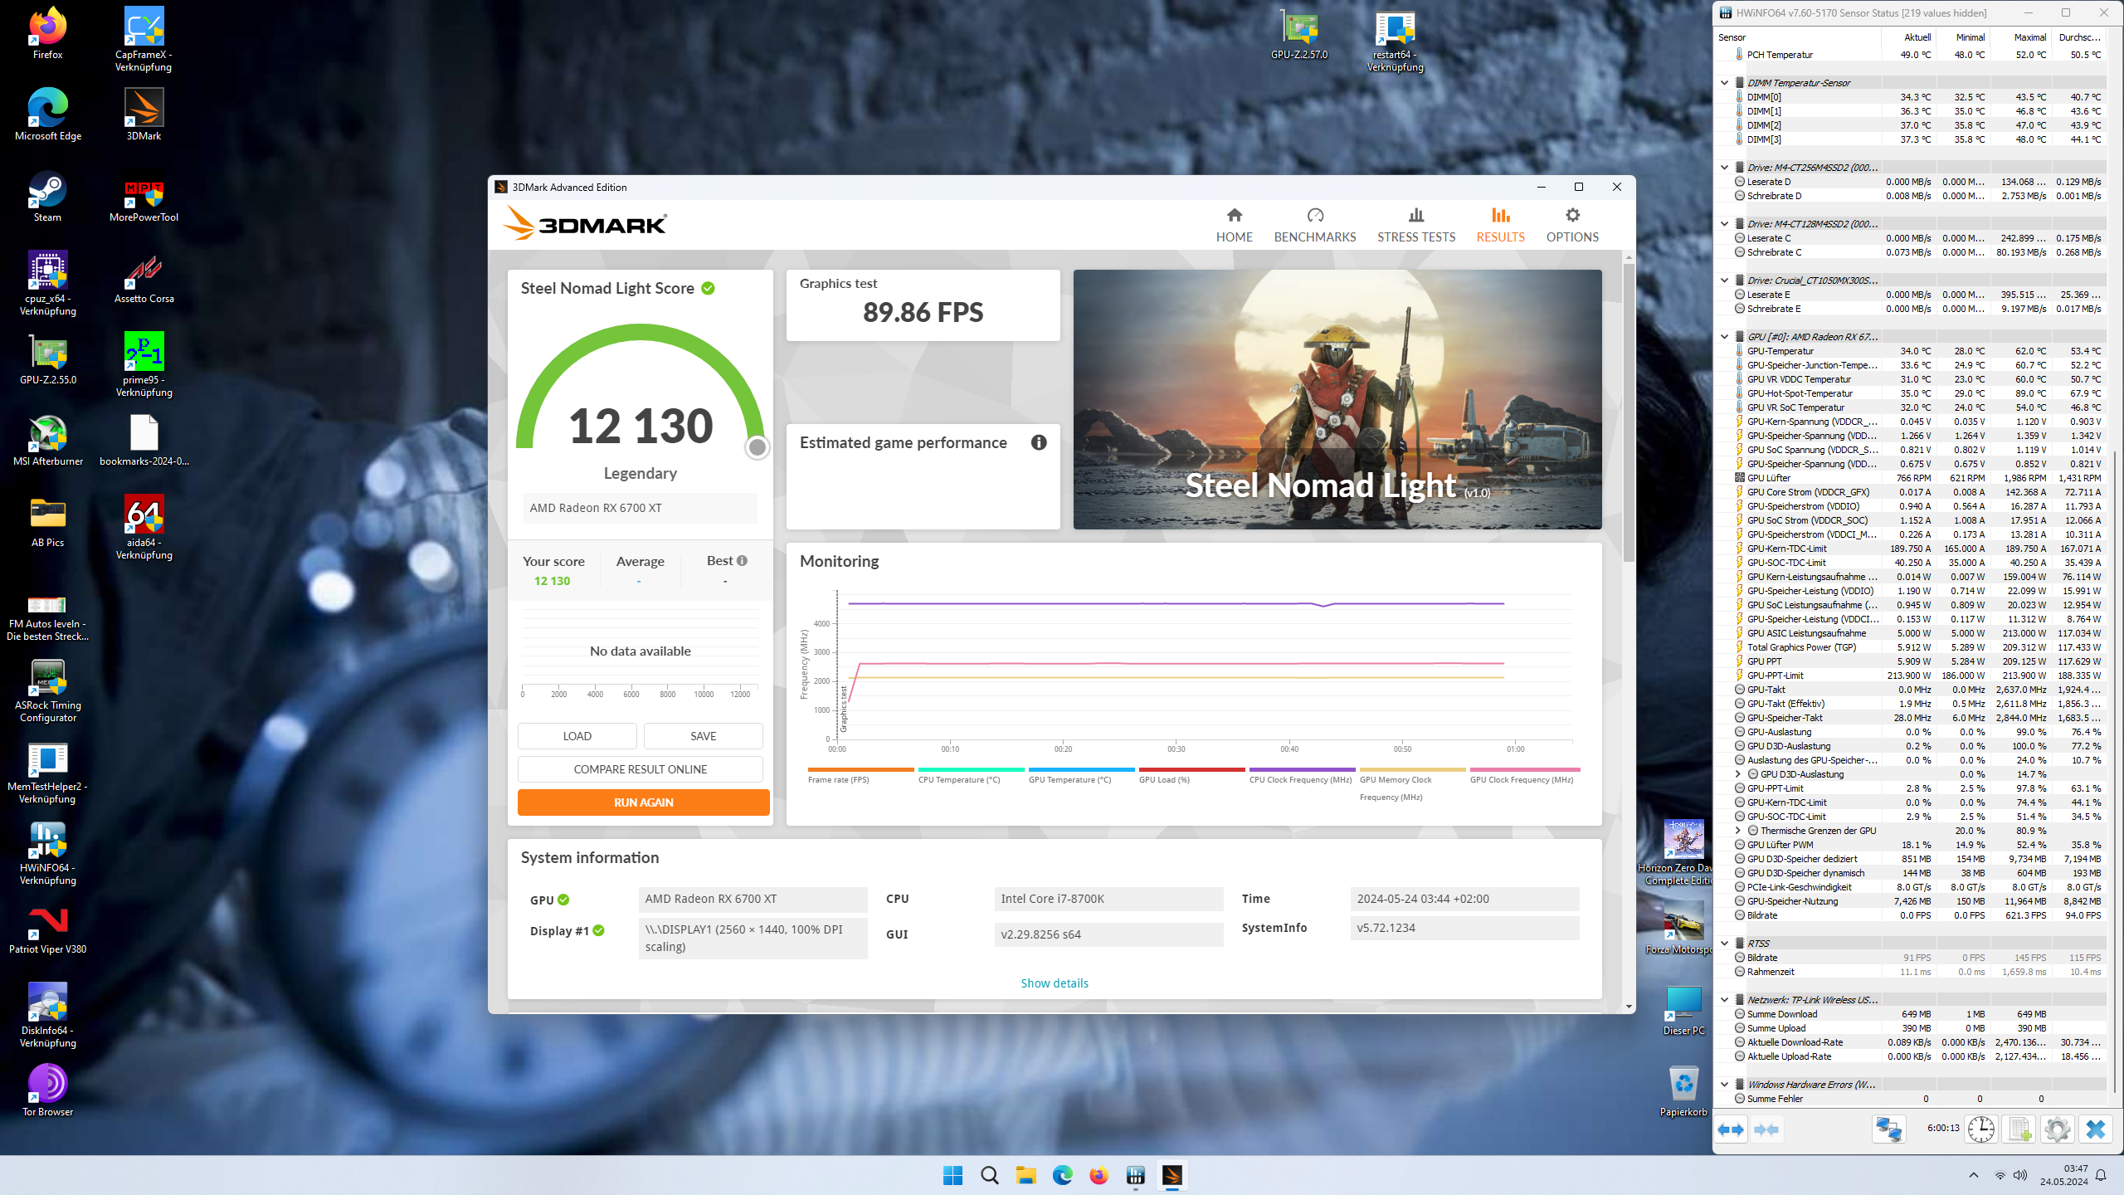Collapse the RTSS sensor group
Image resolution: width=2124 pixels, height=1195 pixels.
click(x=1724, y=944)
